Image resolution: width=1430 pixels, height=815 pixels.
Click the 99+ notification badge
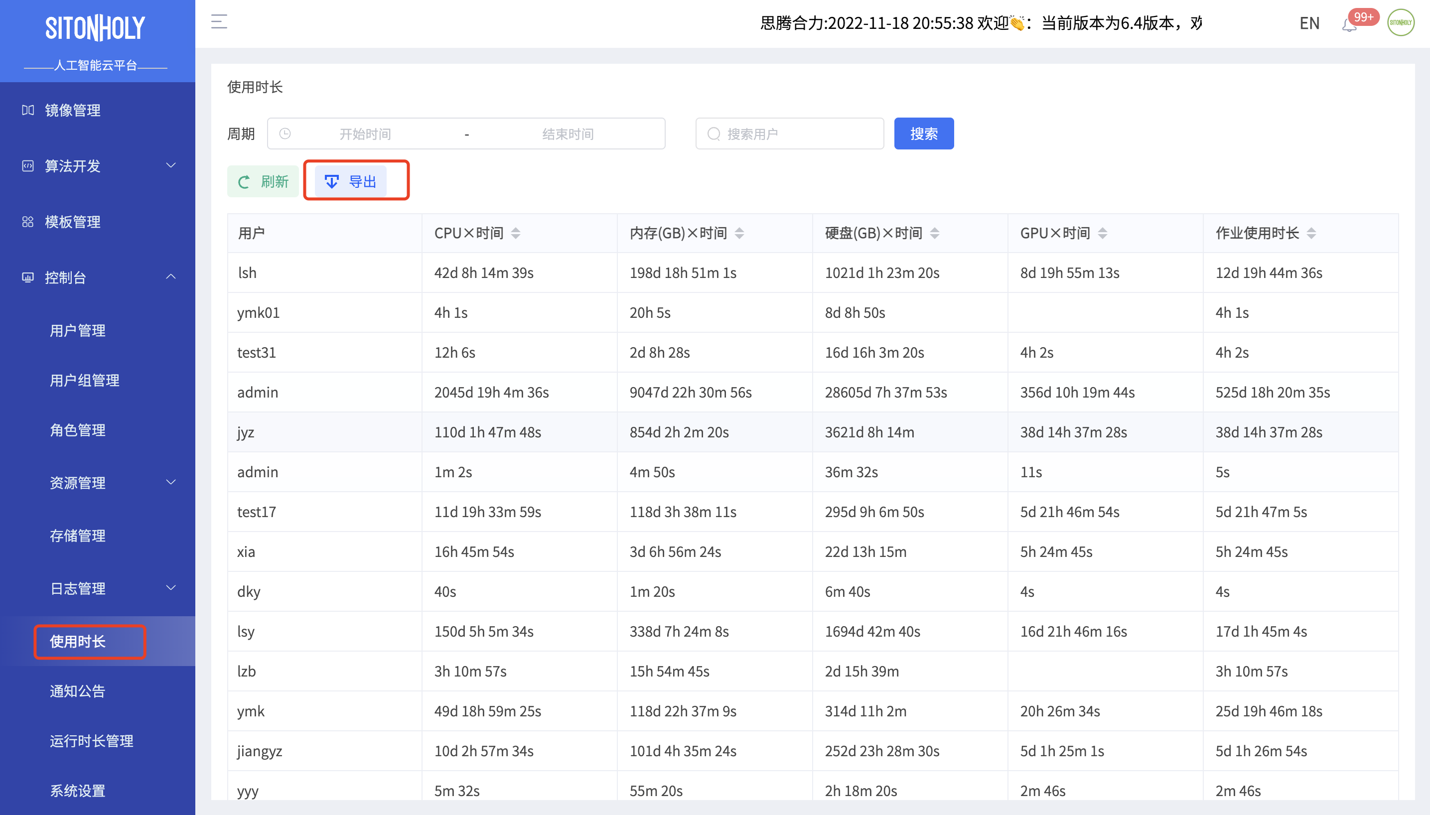[1363, 17]
